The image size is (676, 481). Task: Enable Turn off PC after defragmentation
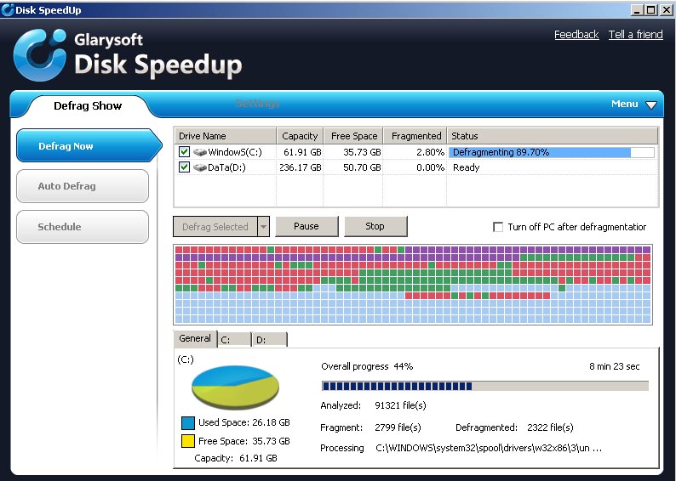(498, 227)
